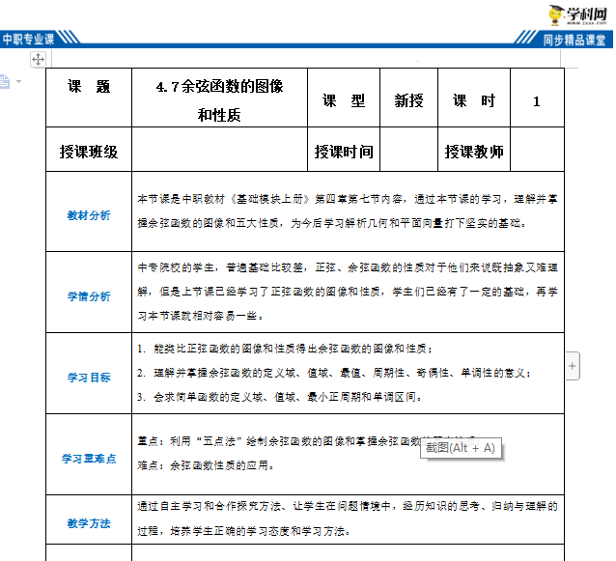
Task: Click the 截图(Alt + A) tooltip
Action: [x=460, y=447]
